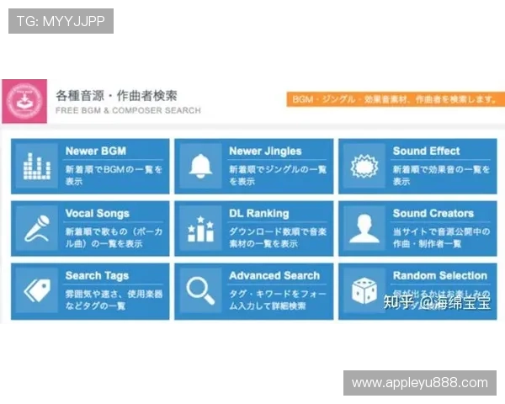Click the Sound Creators description 作曲・制作者一覧
505x404 pixels.
441,237
